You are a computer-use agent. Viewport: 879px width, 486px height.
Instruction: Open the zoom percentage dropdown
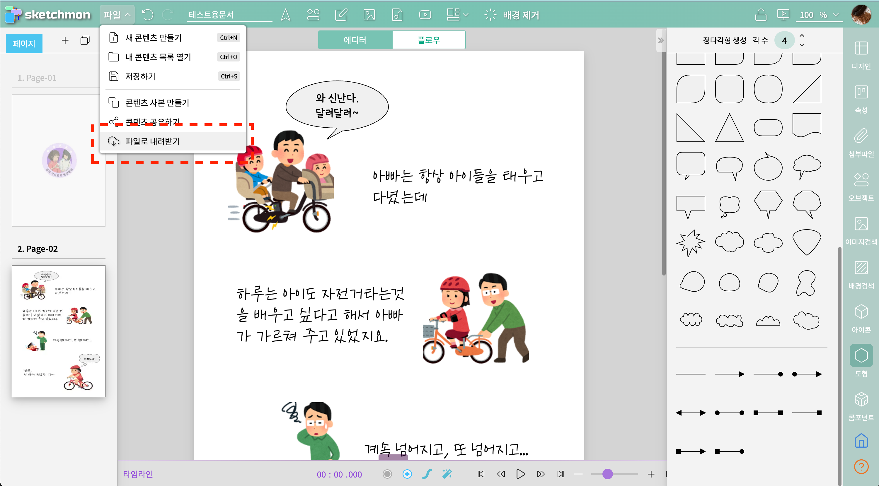tap(836, 15)
